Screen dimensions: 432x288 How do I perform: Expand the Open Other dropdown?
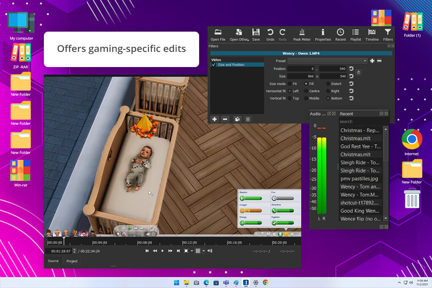[x=248, y=40]
